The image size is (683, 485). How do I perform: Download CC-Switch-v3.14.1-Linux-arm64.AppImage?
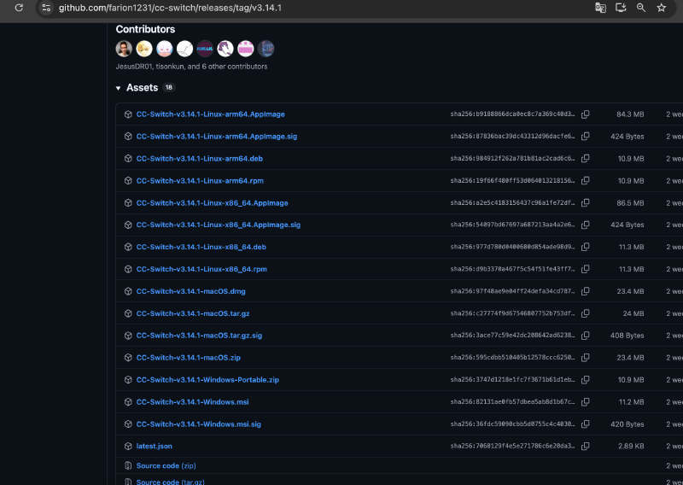tap(210, 114)
